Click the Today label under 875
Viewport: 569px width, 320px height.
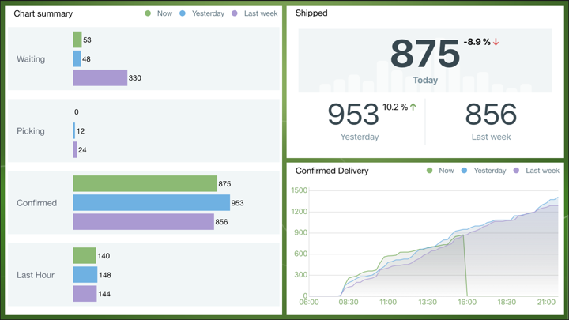pos(425,80)
